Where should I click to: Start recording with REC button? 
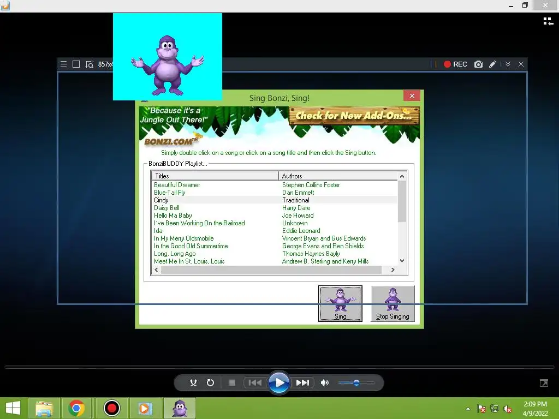point(455,64)
